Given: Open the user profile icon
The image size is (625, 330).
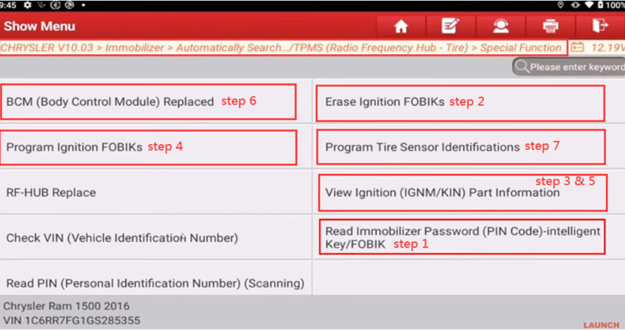Looking at the screenshot, I should tap(501, 26).
